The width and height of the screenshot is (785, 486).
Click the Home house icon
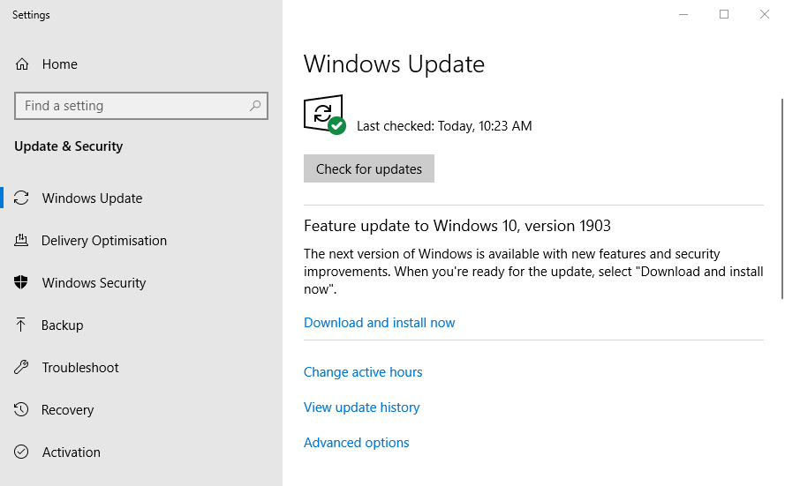(22, 64)
